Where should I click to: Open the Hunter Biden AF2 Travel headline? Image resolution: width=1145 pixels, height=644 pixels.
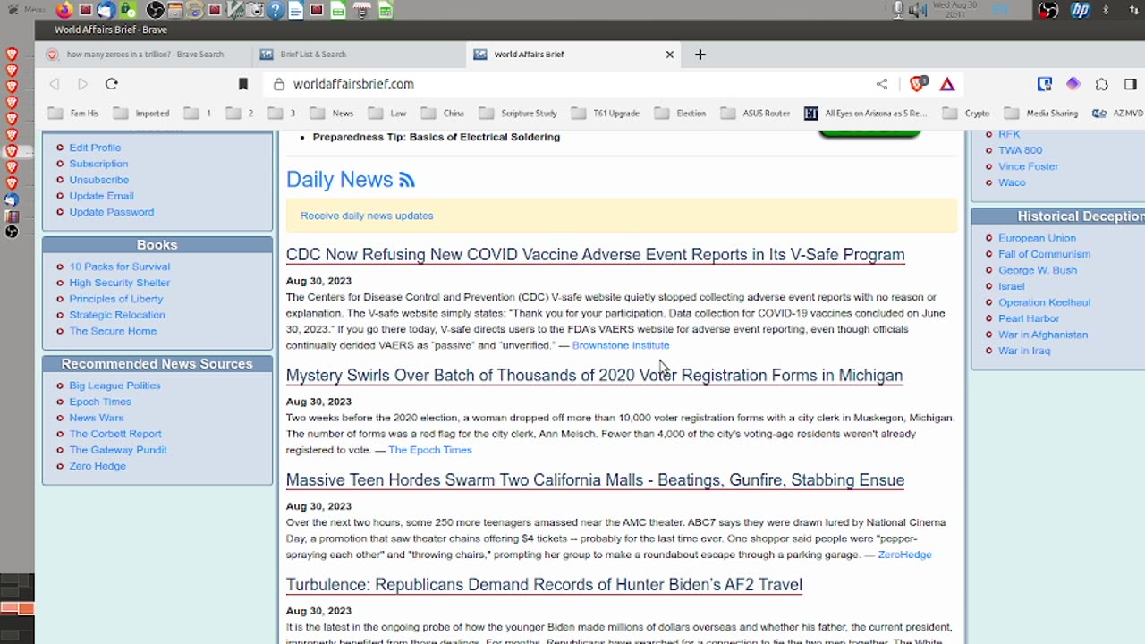coord(544,585)
